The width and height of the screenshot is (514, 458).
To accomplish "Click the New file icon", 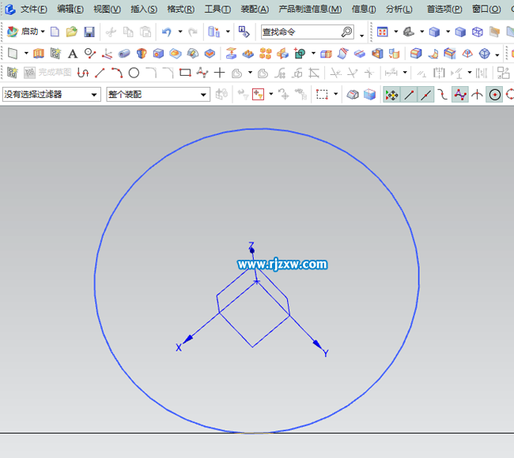I will (x=55, y=32).
